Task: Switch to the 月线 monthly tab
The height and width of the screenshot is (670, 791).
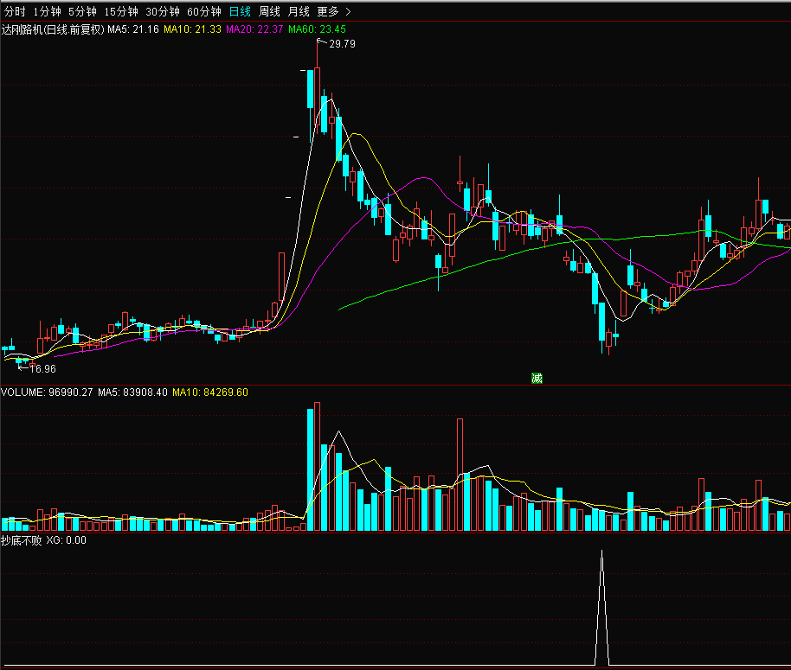Action: coord(298,11)
